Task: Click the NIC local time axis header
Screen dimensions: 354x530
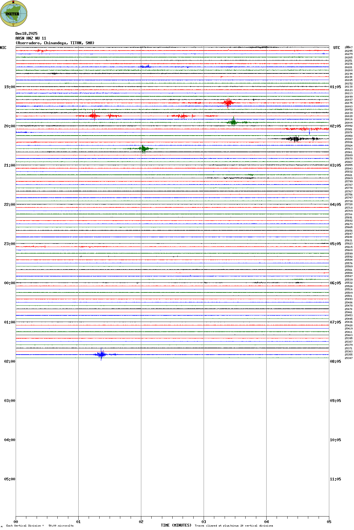Action: tap(3, 48)
